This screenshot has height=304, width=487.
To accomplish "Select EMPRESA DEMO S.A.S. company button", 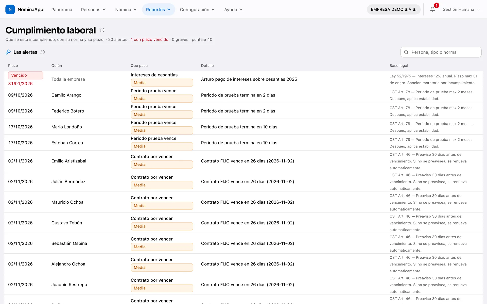I will tap(393, 9).
